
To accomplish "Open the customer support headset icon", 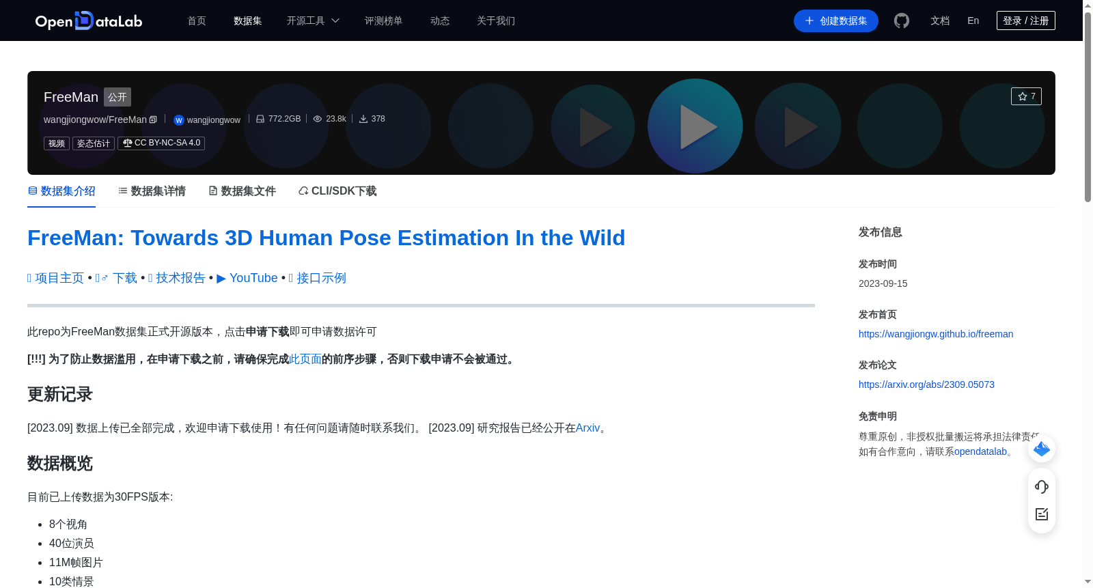I will [x=1042, y=487].
